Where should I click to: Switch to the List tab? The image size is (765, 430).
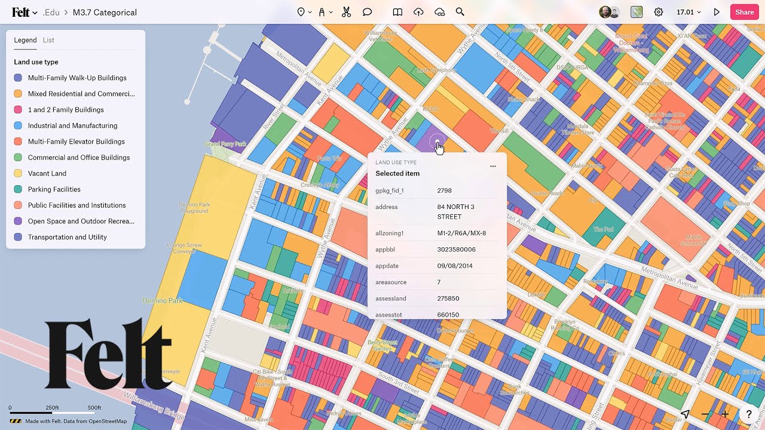(48, 40)
